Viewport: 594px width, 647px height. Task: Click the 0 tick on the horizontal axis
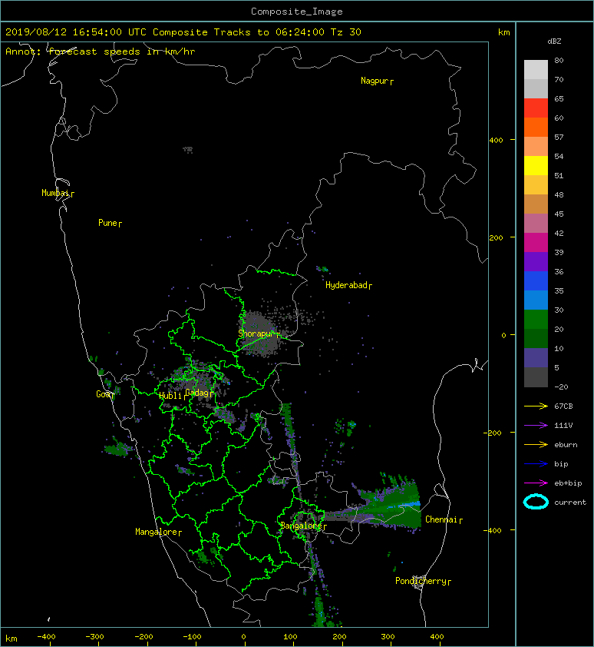pyautogui.click(x=243, y=637)
